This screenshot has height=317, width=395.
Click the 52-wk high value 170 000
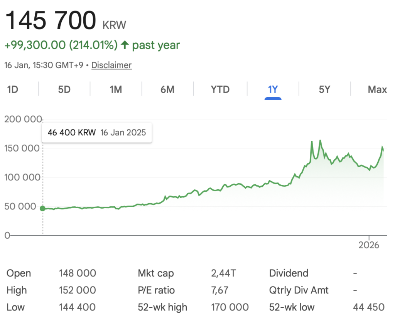(230, 307)
